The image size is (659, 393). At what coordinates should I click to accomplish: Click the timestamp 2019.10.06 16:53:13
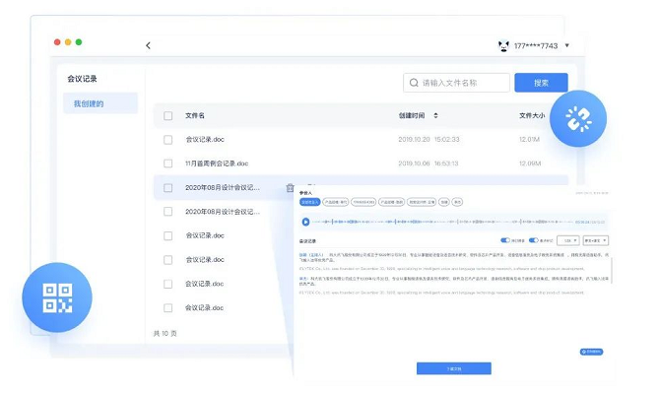pyautogui.click(x=428, y=164)
